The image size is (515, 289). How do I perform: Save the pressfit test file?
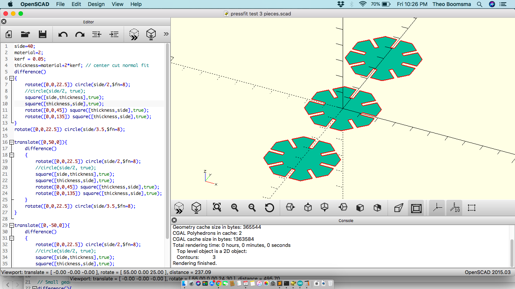pyautogui.click(x=43, y=34)
